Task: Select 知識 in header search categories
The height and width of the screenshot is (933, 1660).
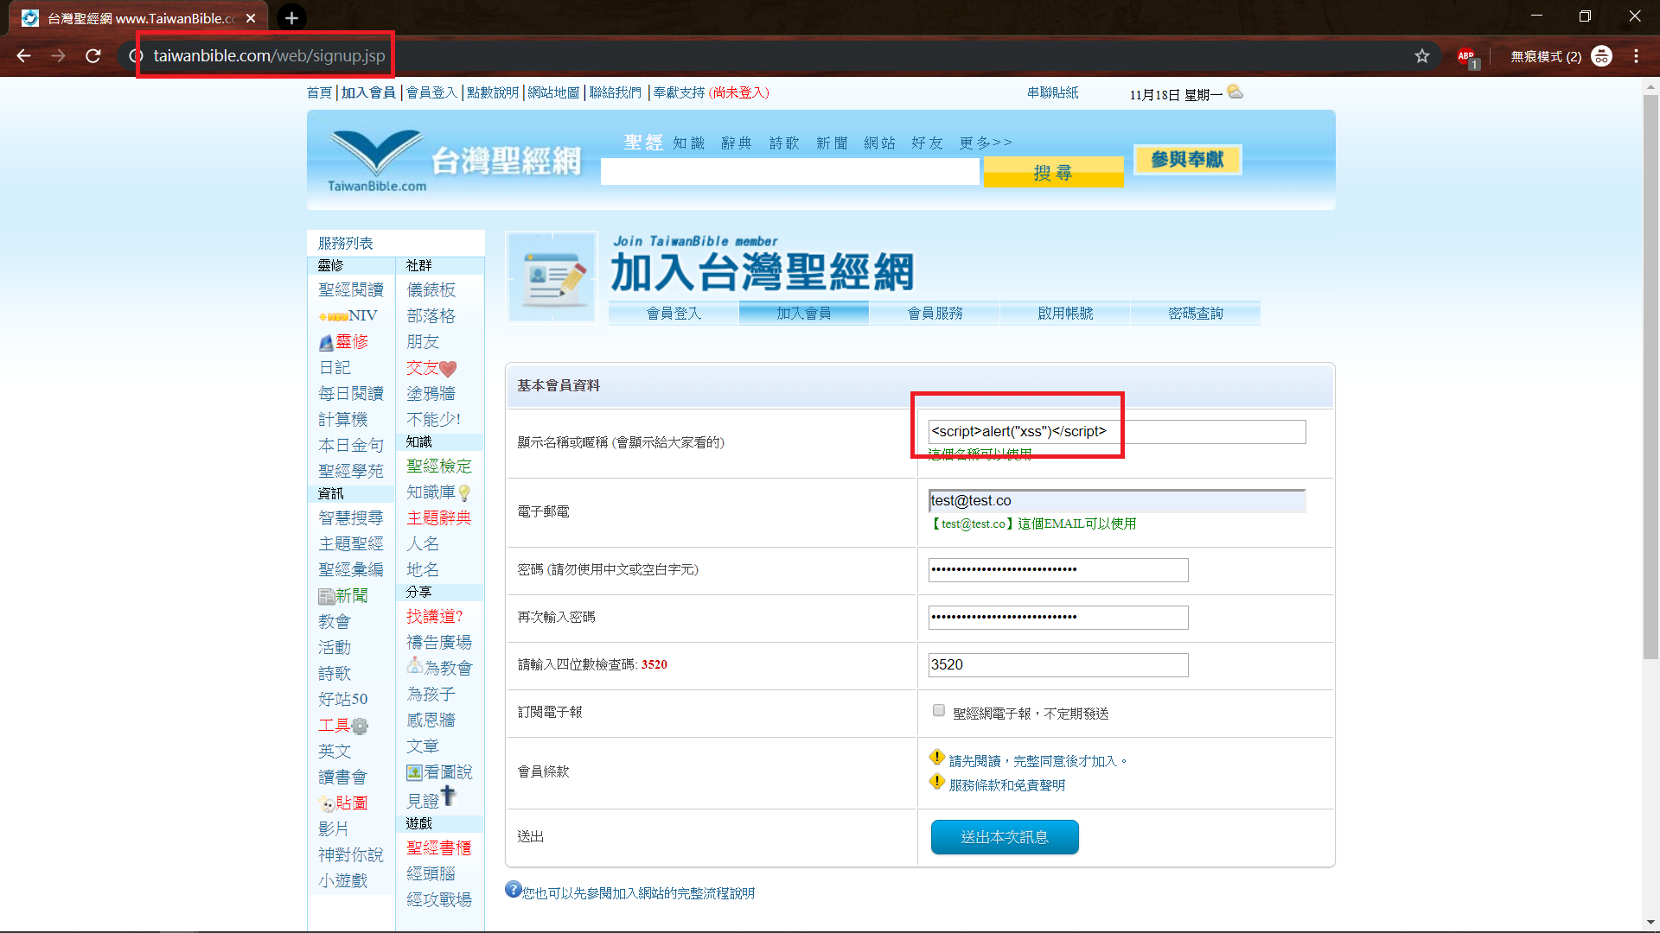Action: [689, 143]
